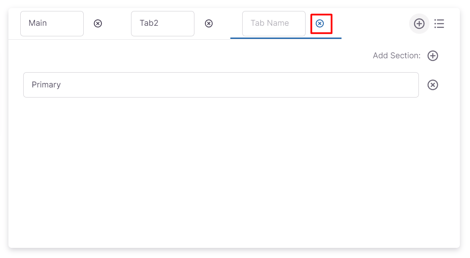Remove the unnamed third tab
The height and width of the screenshot is (258, 470).
coord(320,24)
